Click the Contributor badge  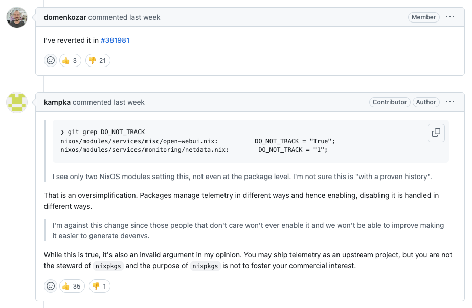click(390, 102)
